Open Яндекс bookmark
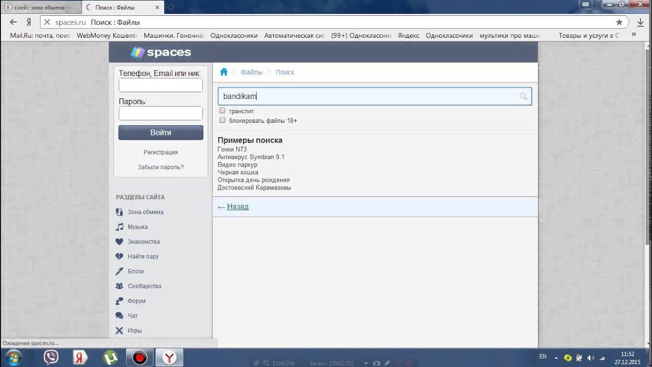The width and height of the screenshot is (652, 367). [409, 35]
